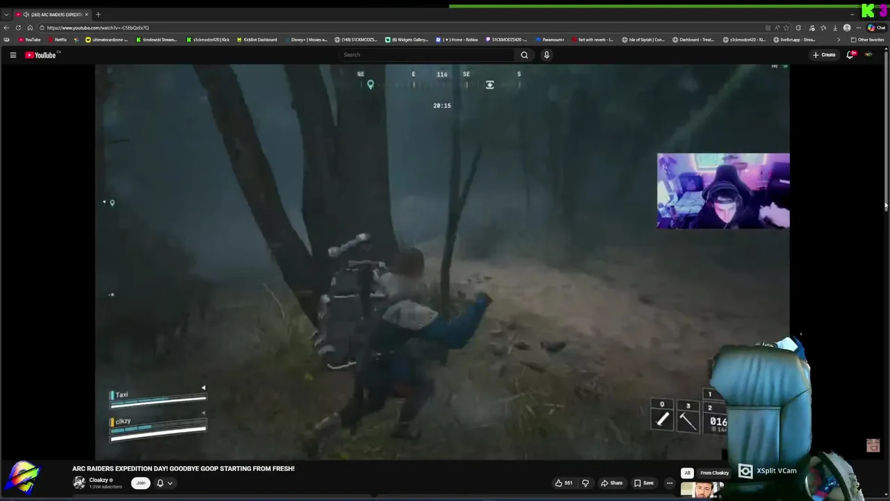890x501 pixels.
Task: Go back with browser back arrow
Action: (7, 28)
